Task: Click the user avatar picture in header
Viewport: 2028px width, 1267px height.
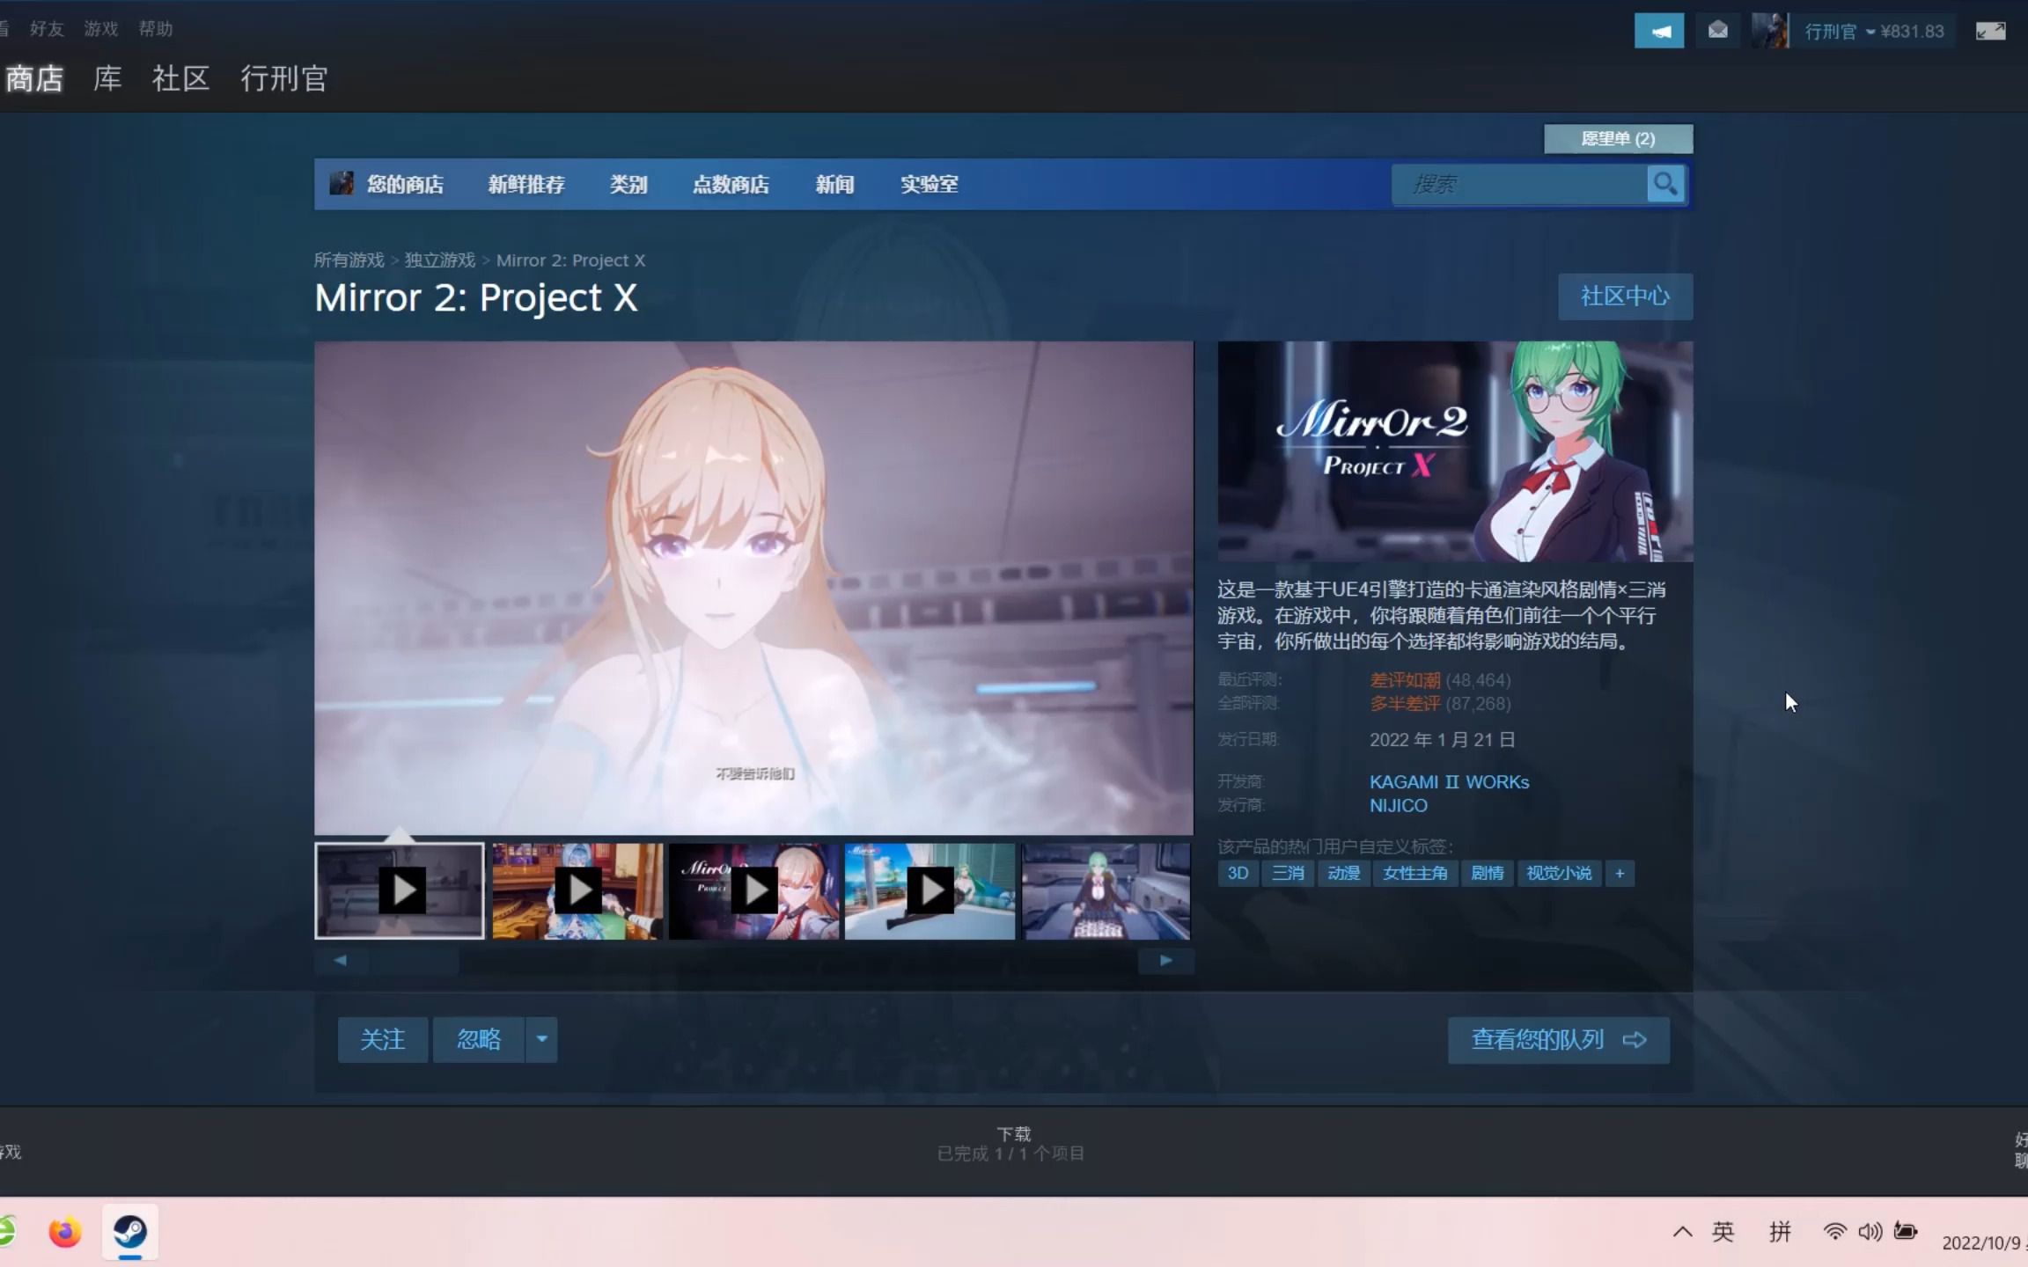Action: pos(1769,32)
